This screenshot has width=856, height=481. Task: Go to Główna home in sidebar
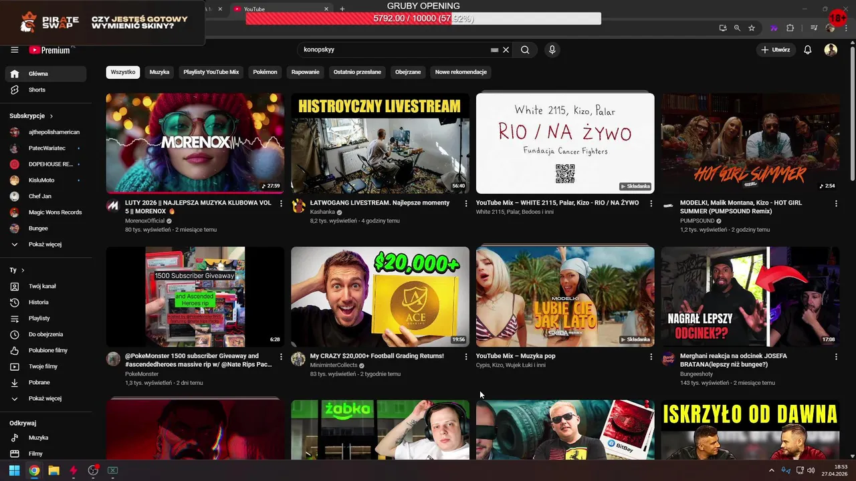tap(45, 73)
